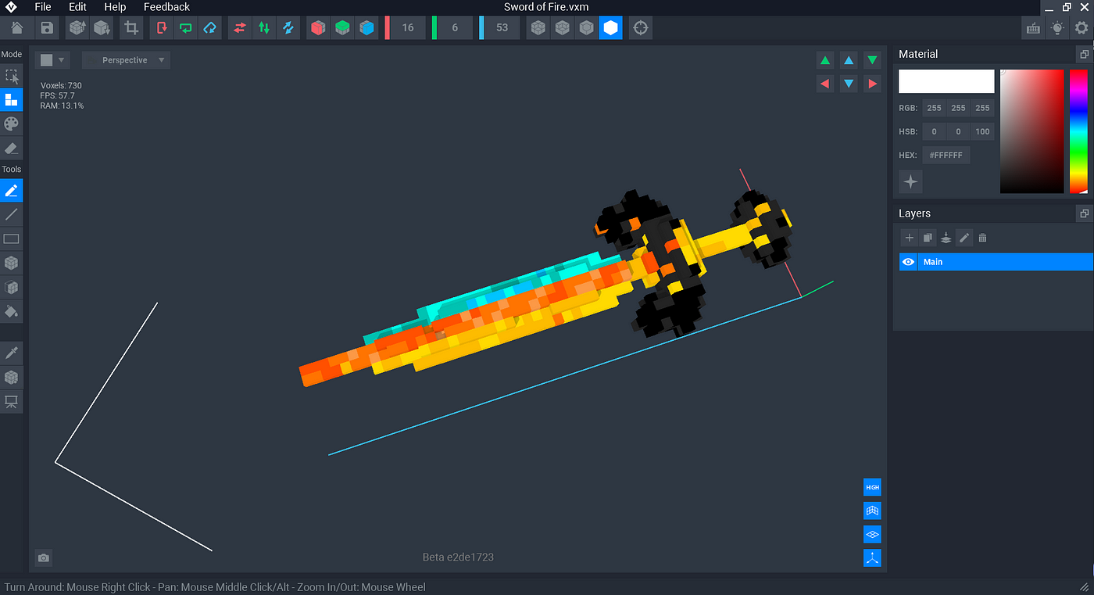
Task: Toggle the HIGH quality button
Action: click(x=872, y=487)
